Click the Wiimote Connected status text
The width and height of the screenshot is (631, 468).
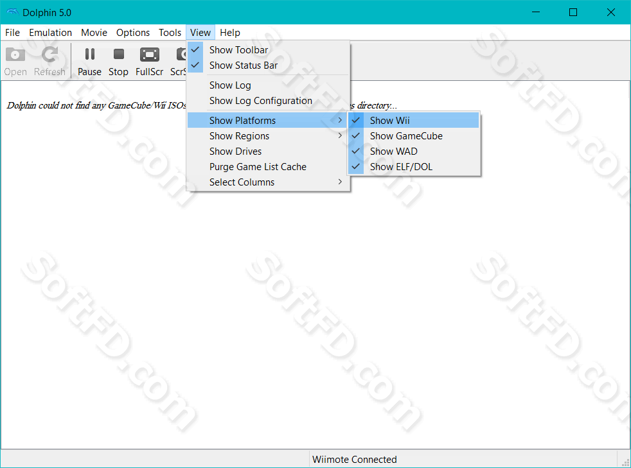click(354, 459)
